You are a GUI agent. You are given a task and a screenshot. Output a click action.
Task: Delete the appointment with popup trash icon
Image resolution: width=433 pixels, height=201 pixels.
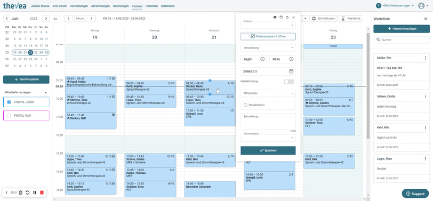(287, 18)
